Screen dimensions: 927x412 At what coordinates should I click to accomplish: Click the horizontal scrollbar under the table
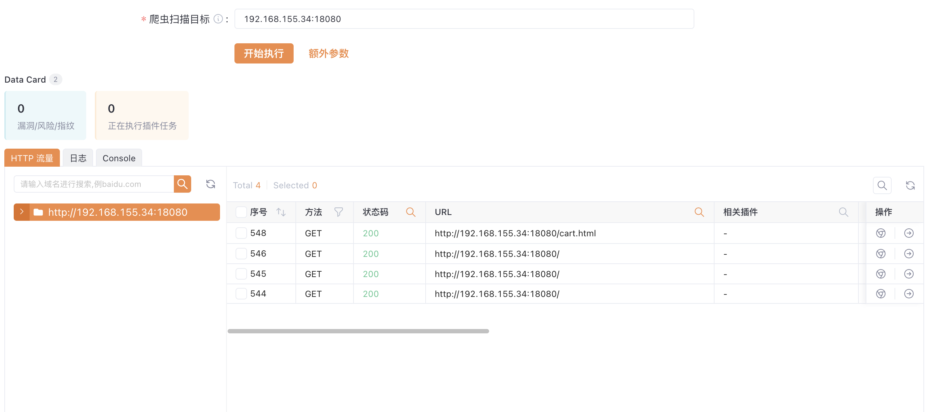[x=358, y=331]
